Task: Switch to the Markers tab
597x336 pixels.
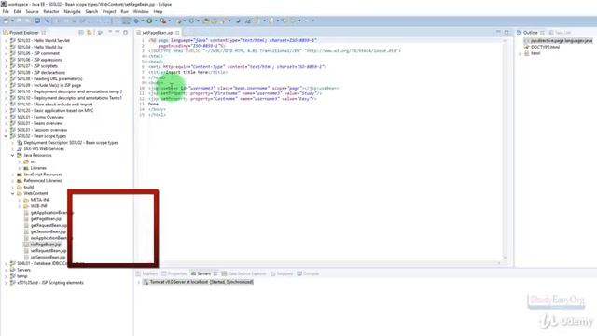Action: click(146, 273)
